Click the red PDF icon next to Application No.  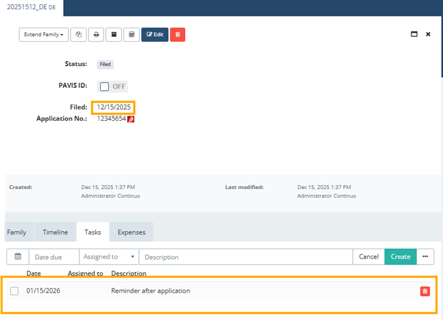pos(131,119)
